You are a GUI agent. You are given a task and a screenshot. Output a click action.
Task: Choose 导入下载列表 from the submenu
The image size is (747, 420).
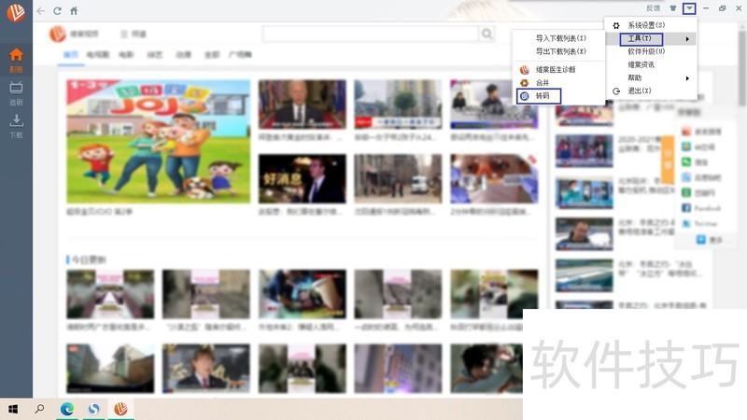[561, 38]
